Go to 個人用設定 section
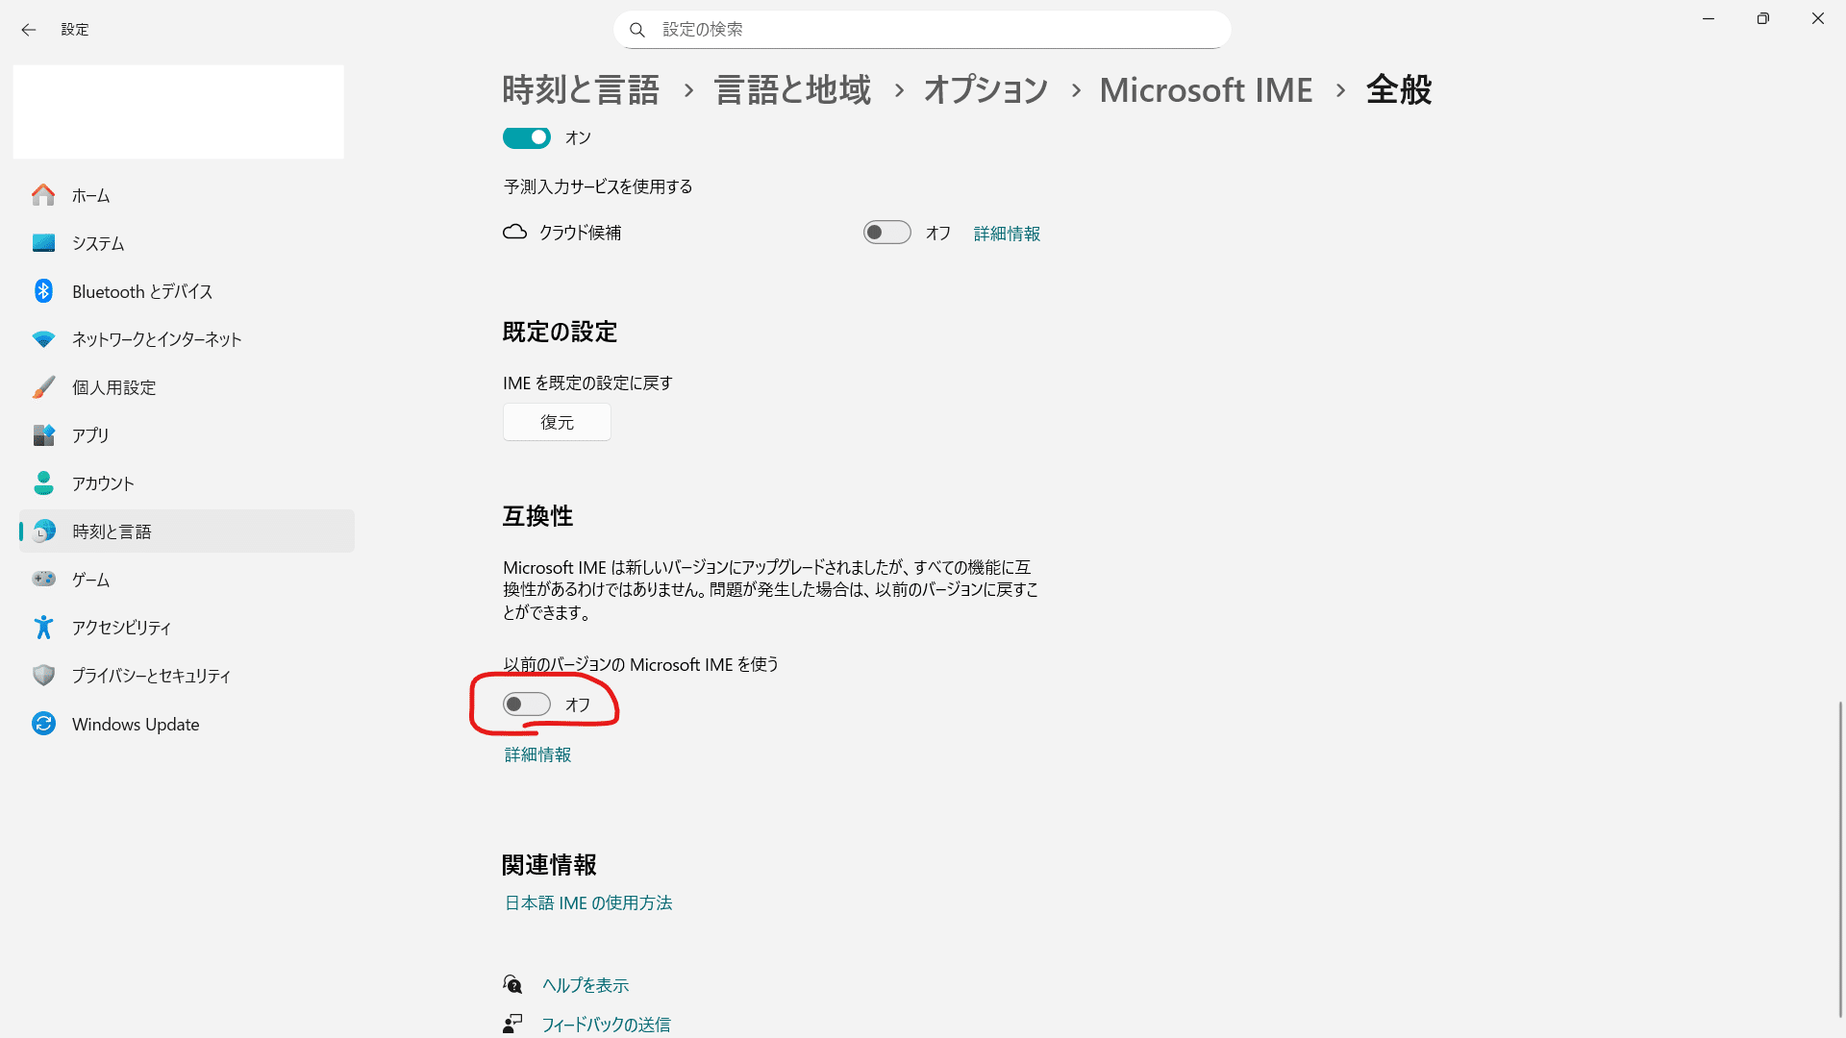1846x1038 pixels. click(112, 387)
